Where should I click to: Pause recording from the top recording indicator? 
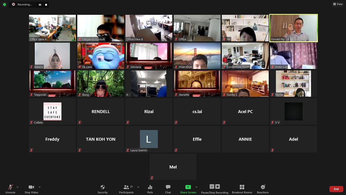tap(40, 5)
